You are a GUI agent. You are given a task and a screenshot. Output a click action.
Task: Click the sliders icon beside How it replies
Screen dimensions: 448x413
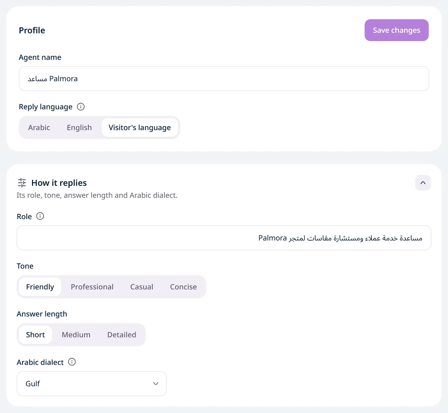22,183
